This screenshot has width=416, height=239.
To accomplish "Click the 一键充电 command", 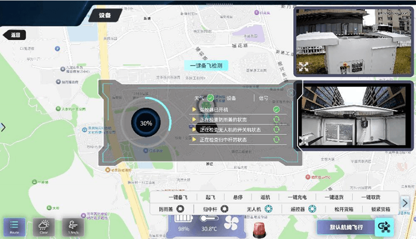I will pyautogui.click(x=297, y=197).
